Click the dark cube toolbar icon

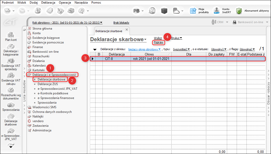tap(164, 11)
